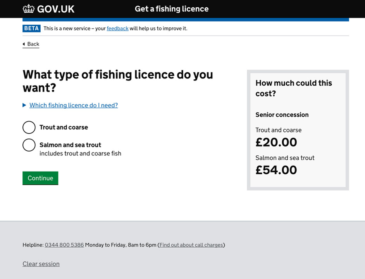This screenshot has width=365, height=279.
Task: Click the £54.00 Salmon price text
Action: coord(277,170)
